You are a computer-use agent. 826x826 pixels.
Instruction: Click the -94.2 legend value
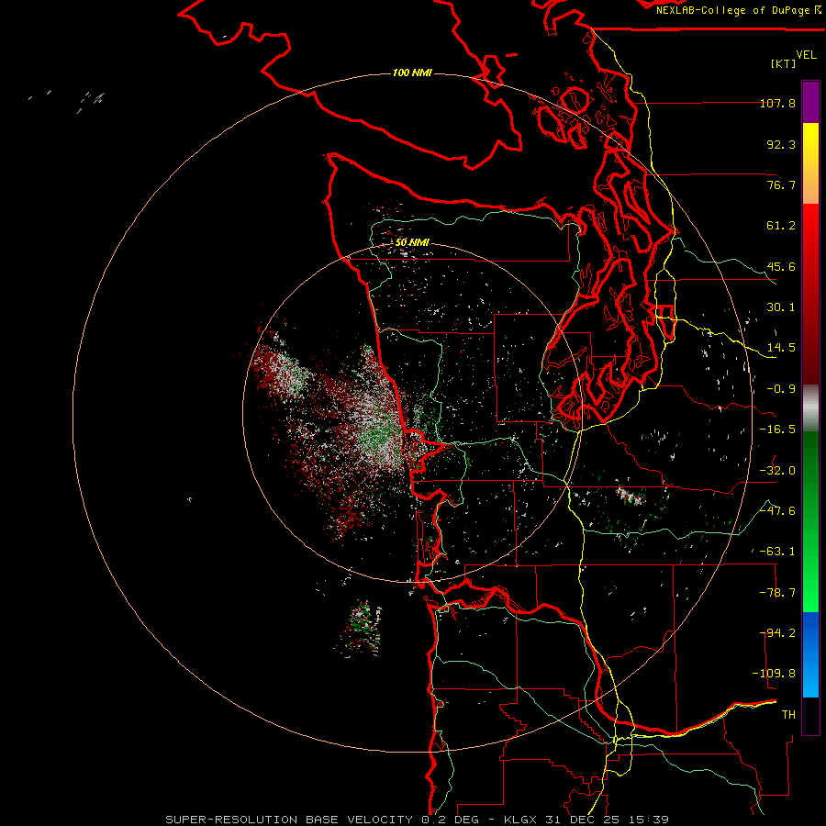pyautogui.click(x=777, y=633)
